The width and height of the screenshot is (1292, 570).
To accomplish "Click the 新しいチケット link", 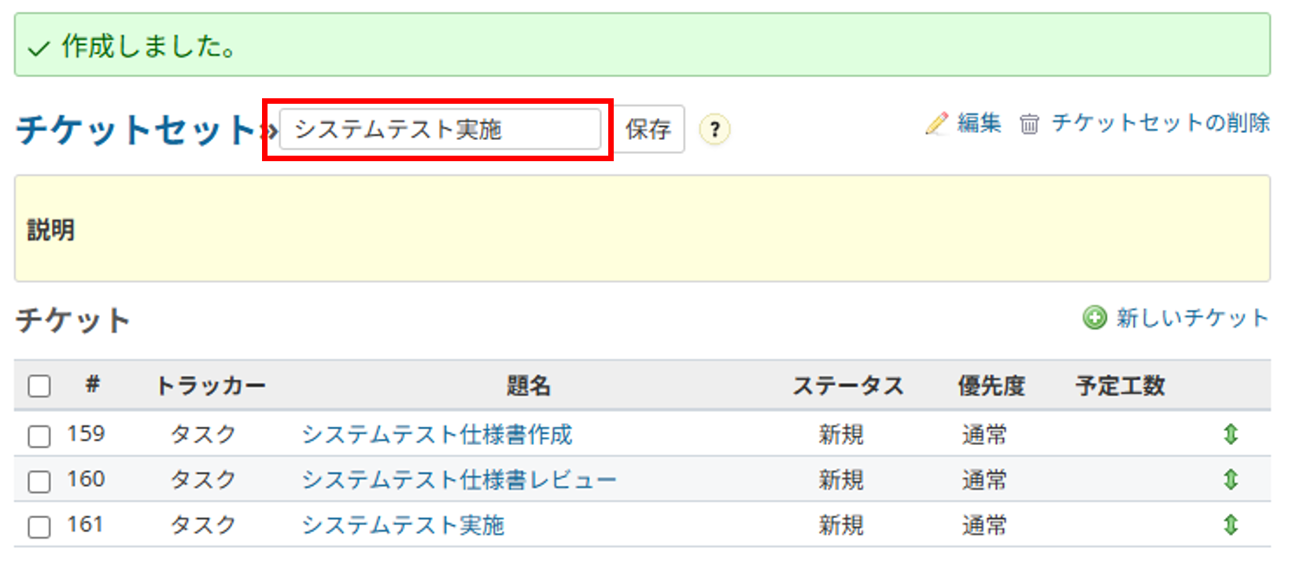I will point(1192,318).
